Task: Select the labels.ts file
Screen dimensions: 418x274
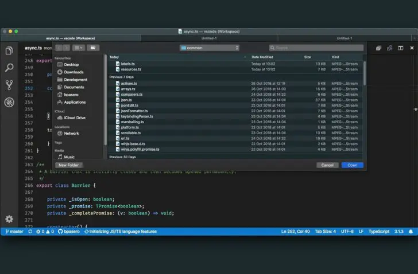Action: (235, 64)
